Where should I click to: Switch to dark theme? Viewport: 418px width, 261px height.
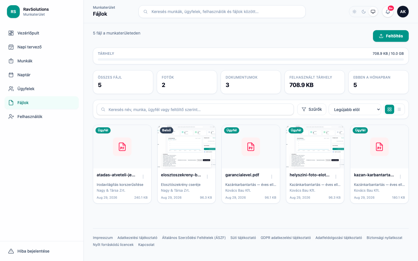(x=364, y=12)
